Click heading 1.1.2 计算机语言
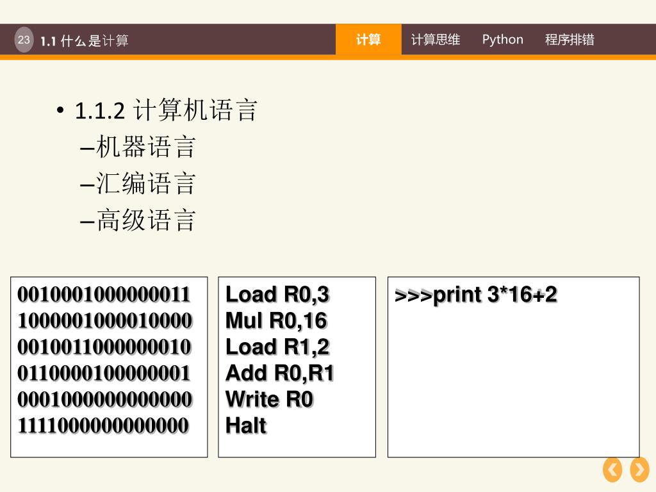The width and height of the screenshot is (656, 492). (166, 110)
